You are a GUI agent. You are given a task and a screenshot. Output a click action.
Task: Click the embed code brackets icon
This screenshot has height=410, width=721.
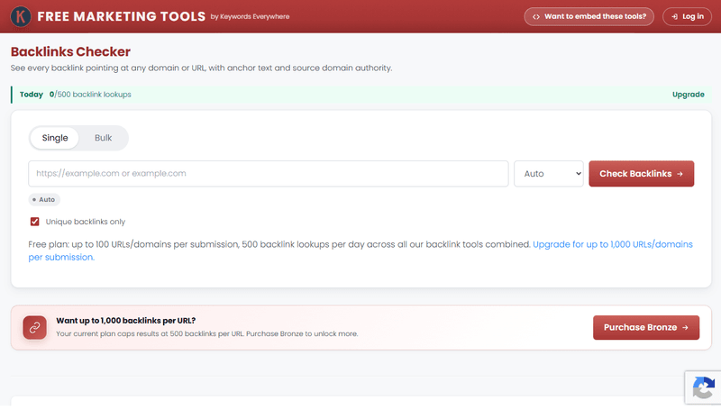point(536,16)
